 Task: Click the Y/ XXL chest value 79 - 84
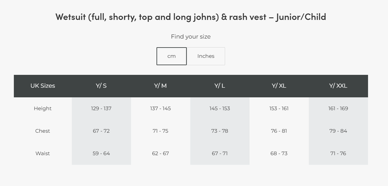click(338, 131)
